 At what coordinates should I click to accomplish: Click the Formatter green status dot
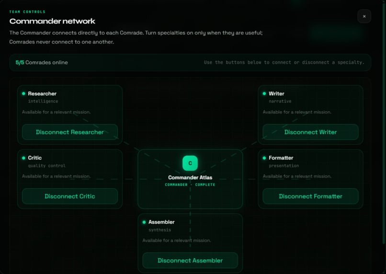click(264, 158)
